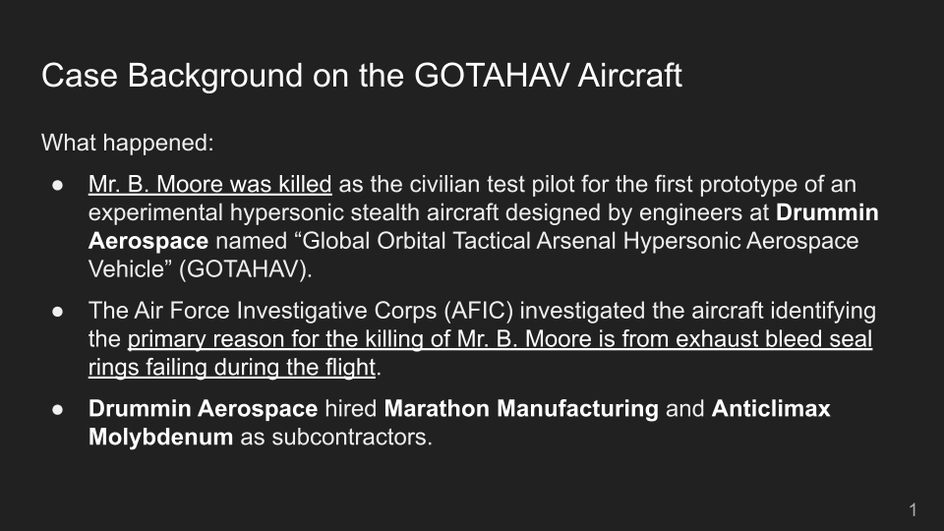Click the third bullet point marker
This screenshot has height=531, width=944.
pos(58,409)
